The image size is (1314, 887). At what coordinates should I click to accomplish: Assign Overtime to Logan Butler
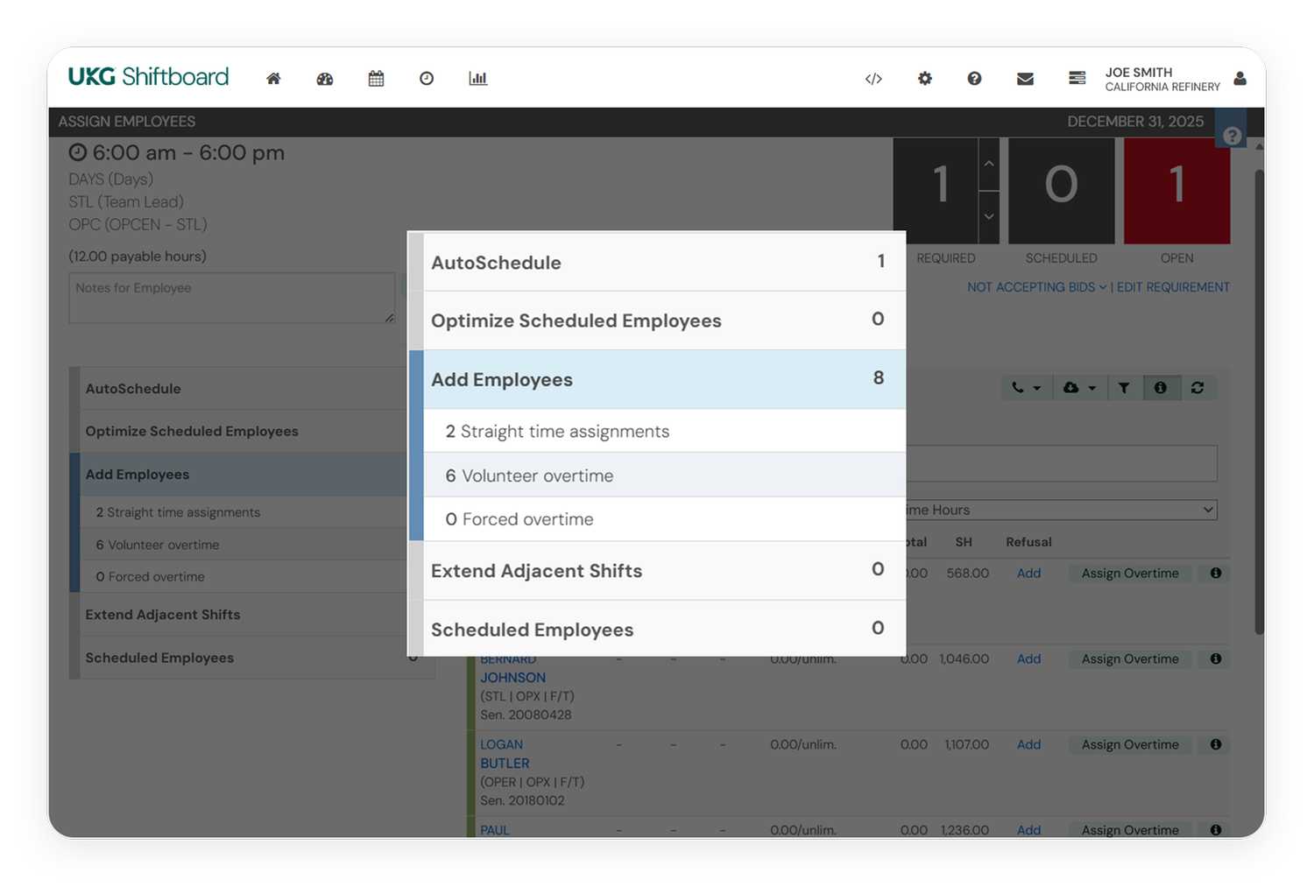tap(1130, 745)
